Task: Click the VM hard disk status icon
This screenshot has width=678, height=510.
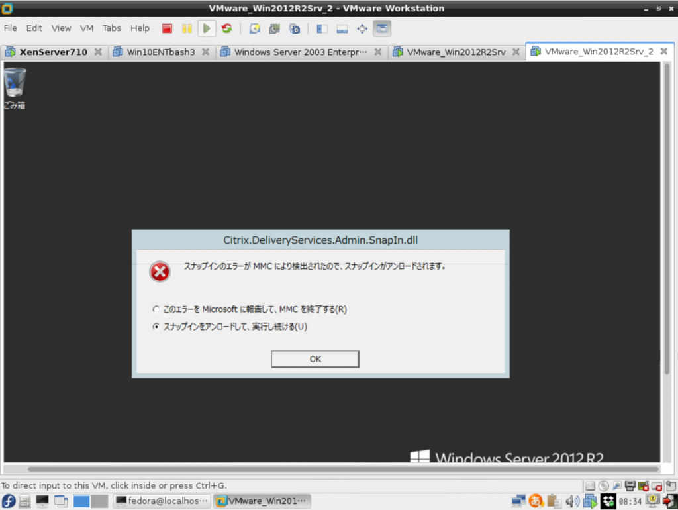Action: point(590,485)
